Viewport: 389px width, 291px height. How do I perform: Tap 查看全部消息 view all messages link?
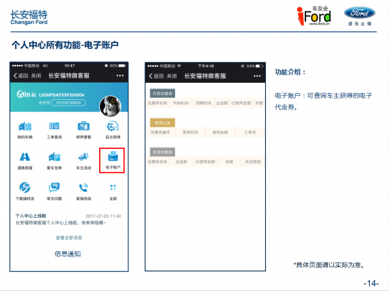coord(69,238)
